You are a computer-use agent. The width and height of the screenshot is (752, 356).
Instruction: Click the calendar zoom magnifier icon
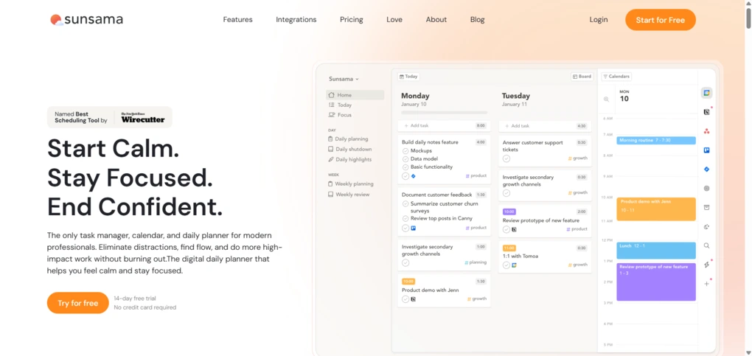607,99
